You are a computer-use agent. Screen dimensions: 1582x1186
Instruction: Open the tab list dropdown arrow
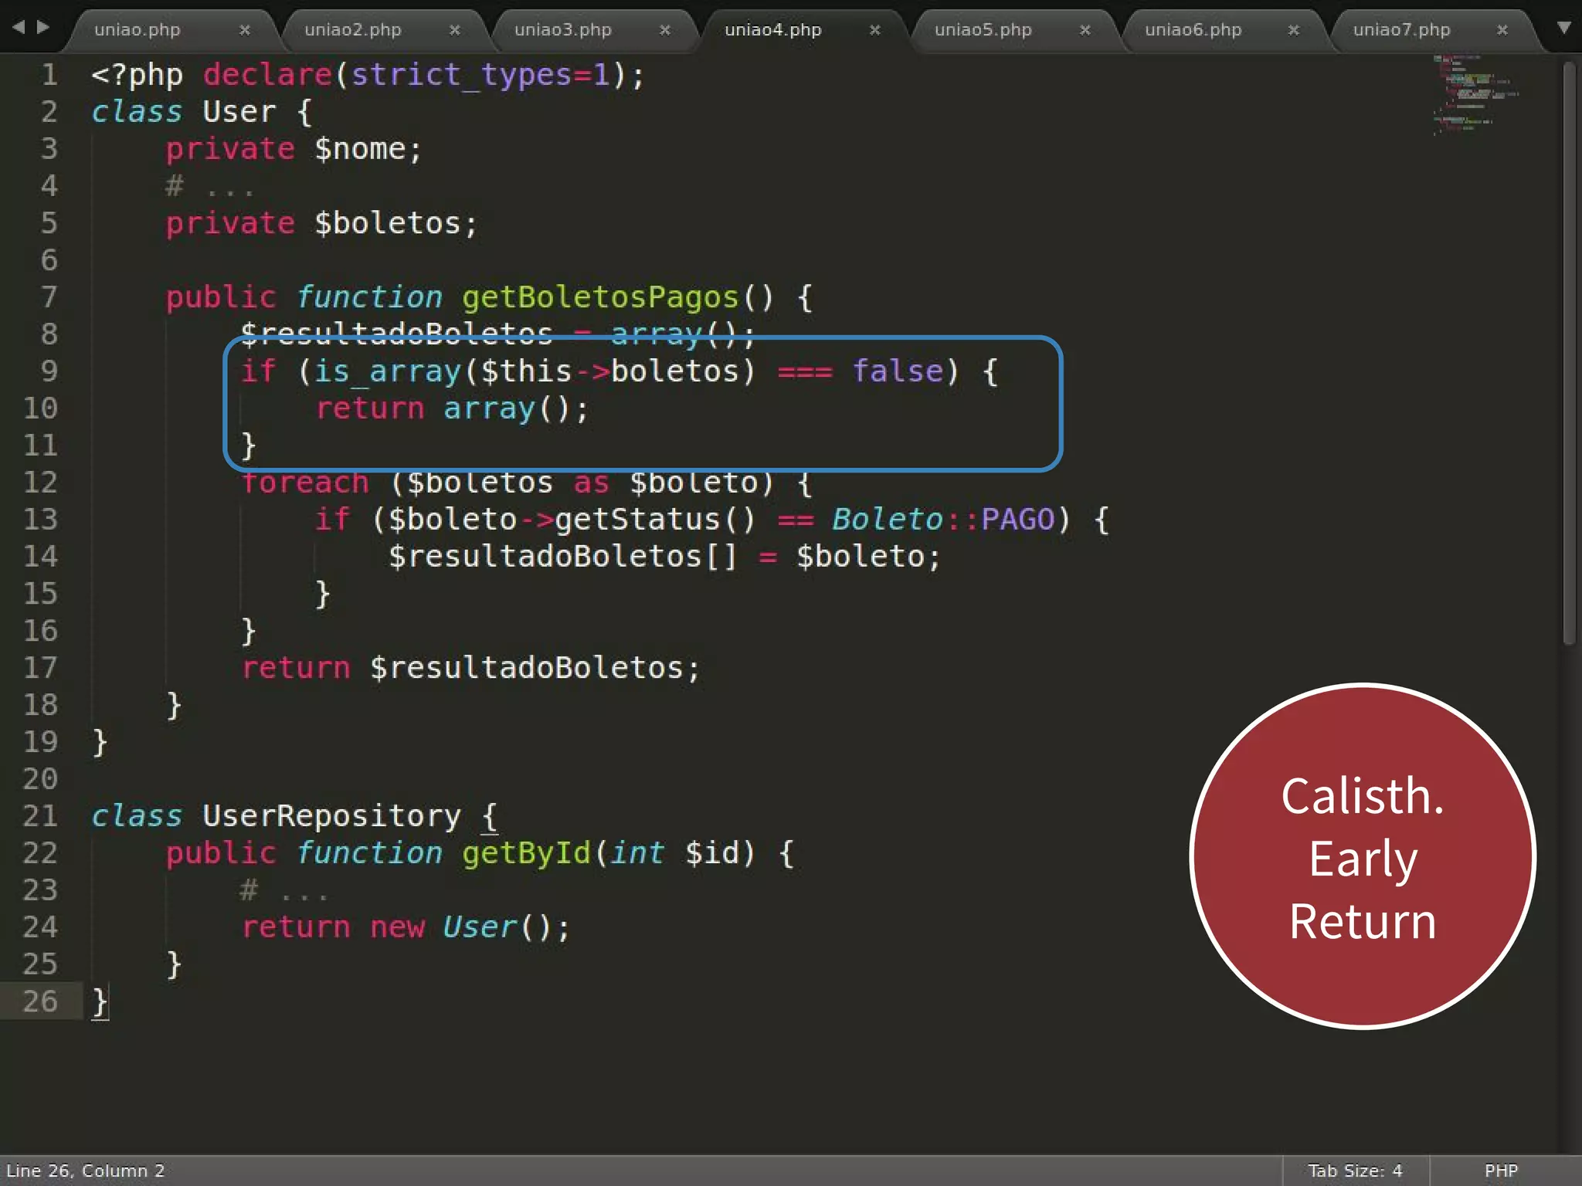pos(1563,29)
